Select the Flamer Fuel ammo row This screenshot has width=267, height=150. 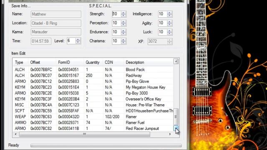(x=93, y=122)
